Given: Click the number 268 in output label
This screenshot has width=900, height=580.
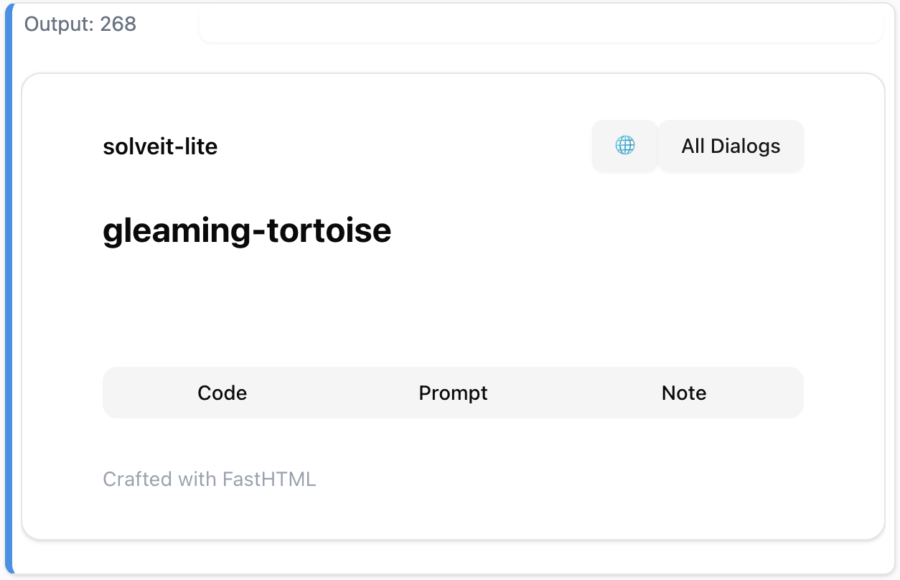Looking at the screenshot, I should (118, 24).
